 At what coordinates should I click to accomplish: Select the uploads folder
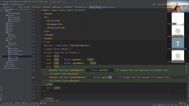pyautogui.click(x=9, y=39)
